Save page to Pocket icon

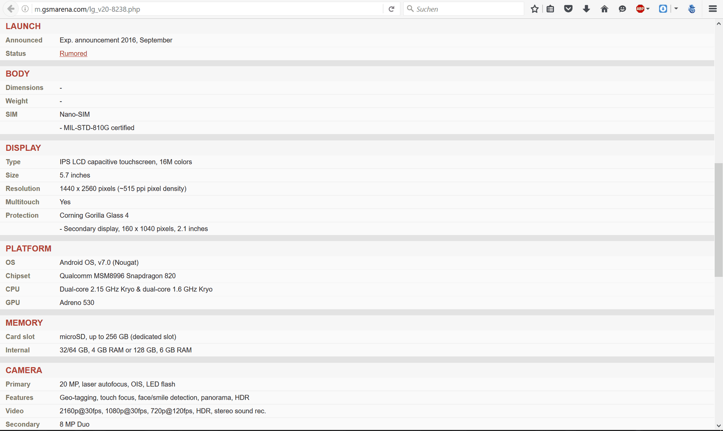[568, 9]
